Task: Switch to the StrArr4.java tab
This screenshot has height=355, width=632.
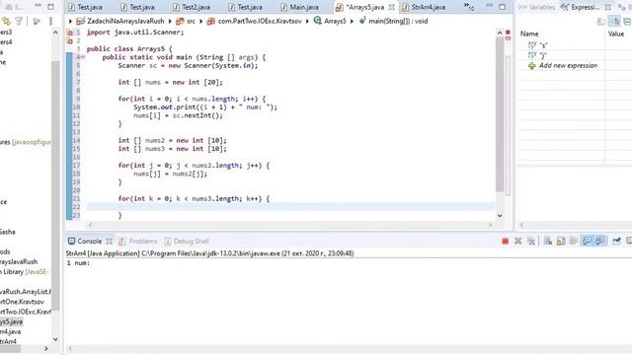Action: coord(424,7)
